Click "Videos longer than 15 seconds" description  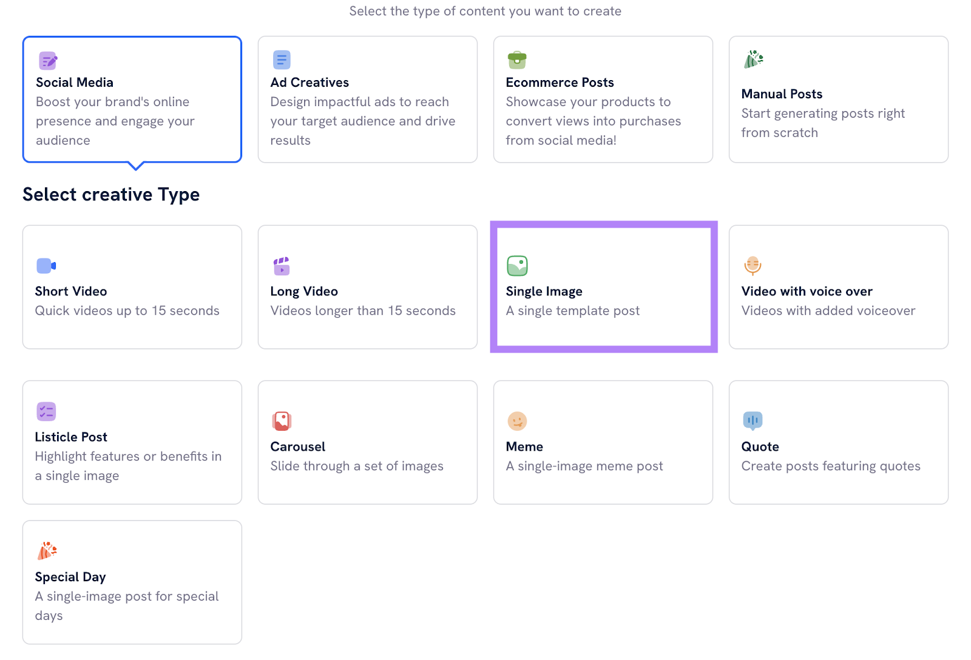(363, 311)
